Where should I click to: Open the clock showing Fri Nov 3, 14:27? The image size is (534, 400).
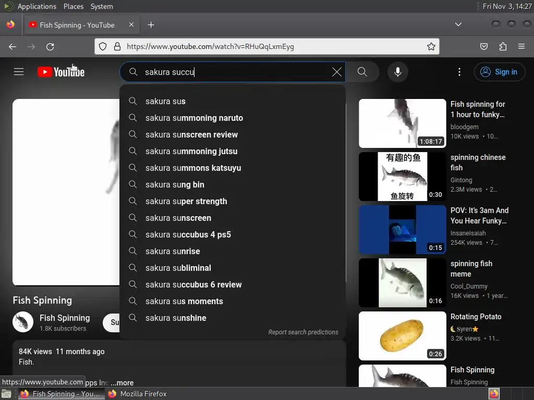[x=507, y=6]
